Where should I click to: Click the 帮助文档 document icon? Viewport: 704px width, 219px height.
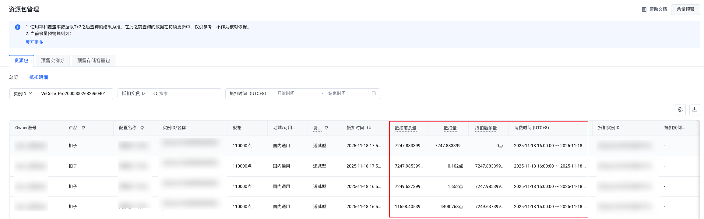(644, 9)
